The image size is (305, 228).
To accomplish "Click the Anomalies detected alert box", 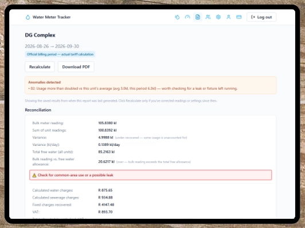I will point(150,86).
